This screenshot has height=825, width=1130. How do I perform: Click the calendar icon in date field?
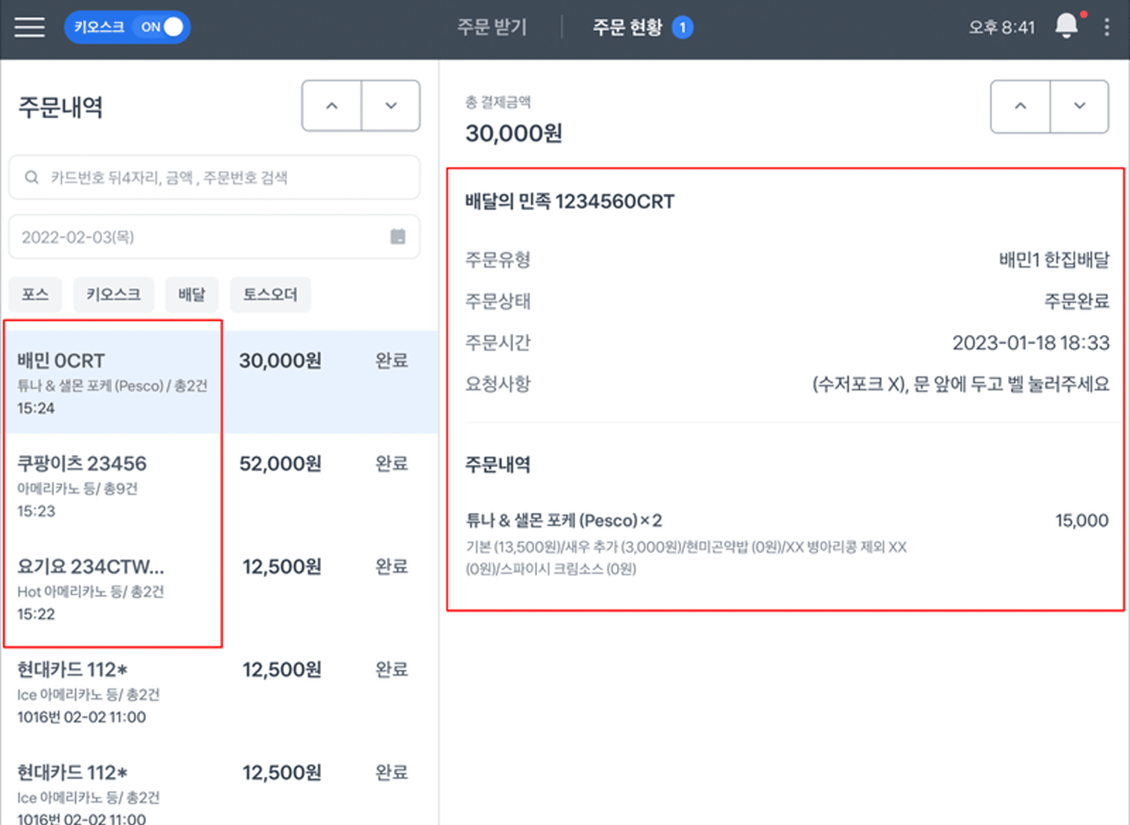pos(398,236)
